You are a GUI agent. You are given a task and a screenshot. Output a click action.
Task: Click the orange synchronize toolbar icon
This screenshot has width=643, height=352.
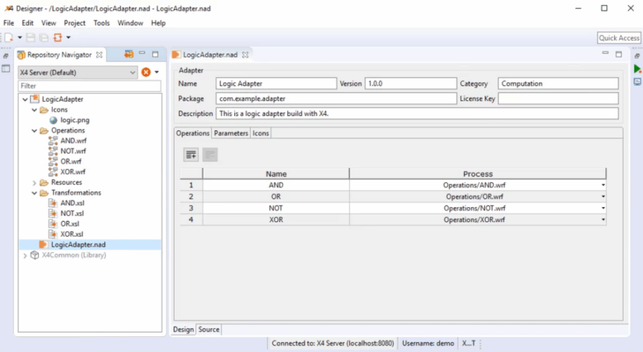(x=58, y=38)
